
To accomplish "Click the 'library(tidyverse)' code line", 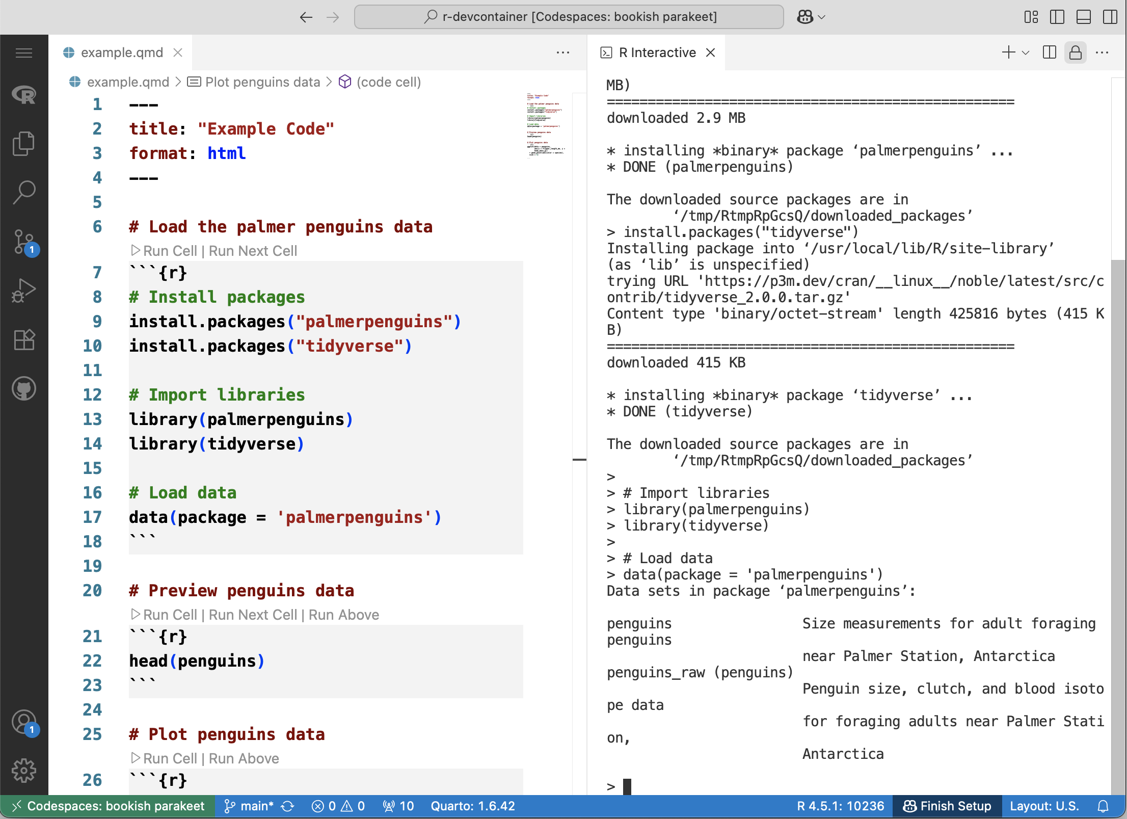I will [217, 443].
